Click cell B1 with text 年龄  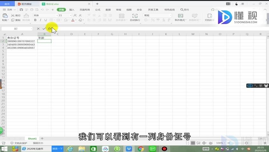[44, 38]
